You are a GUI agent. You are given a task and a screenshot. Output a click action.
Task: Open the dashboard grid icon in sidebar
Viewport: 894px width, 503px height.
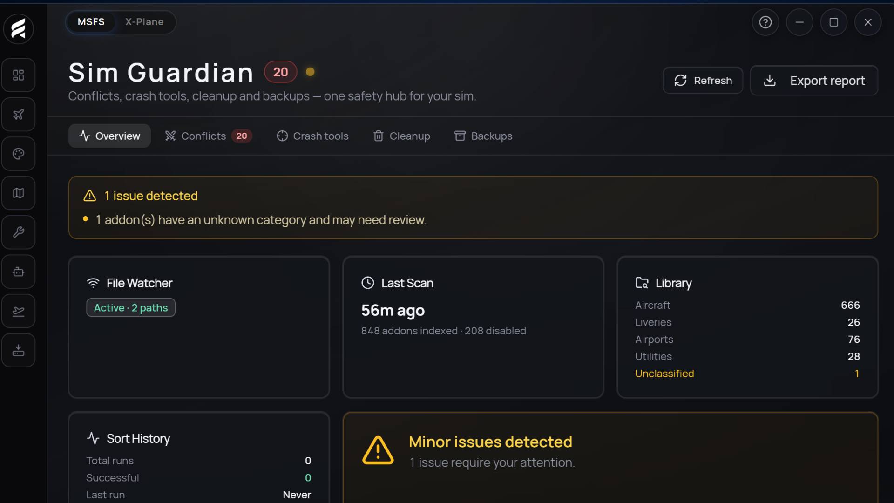[18, 75]
